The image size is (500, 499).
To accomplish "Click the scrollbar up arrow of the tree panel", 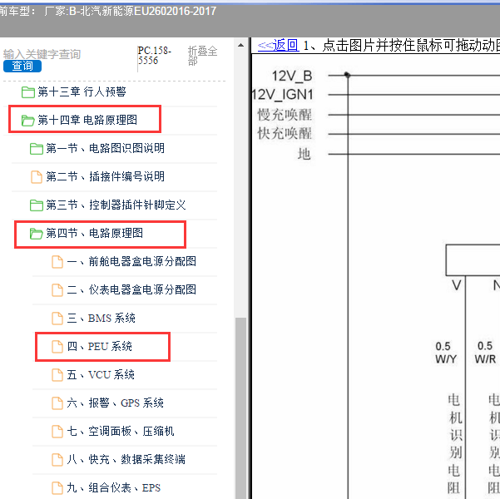I will pos(241,45).
